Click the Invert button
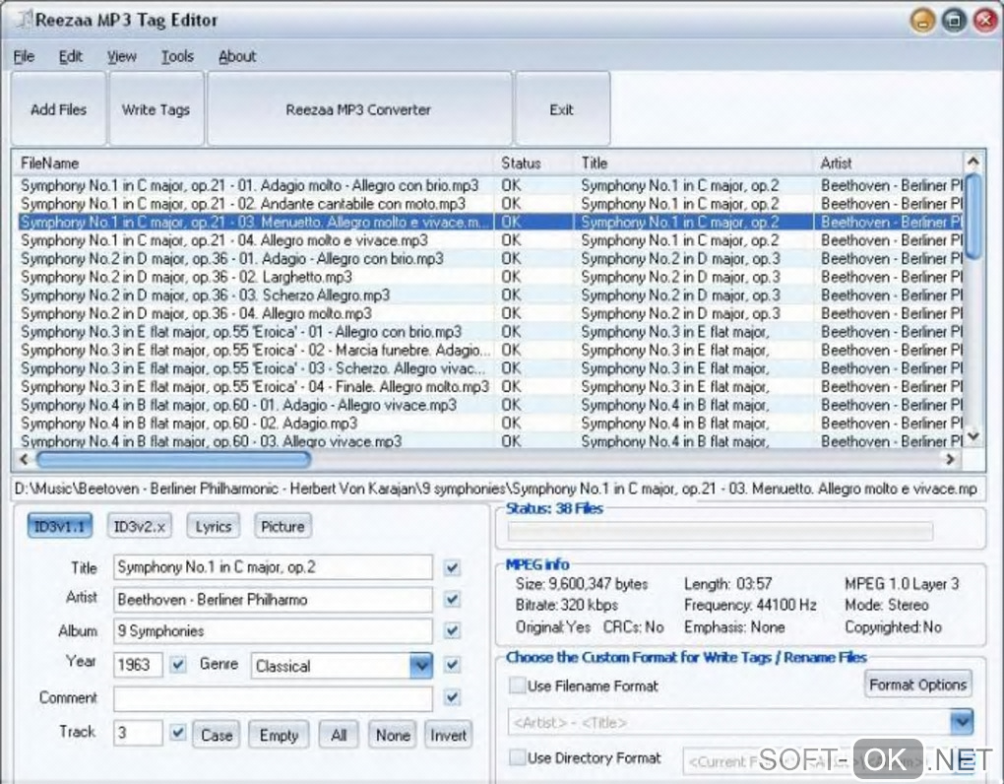The image size is (1004, 784). (448, 735)
